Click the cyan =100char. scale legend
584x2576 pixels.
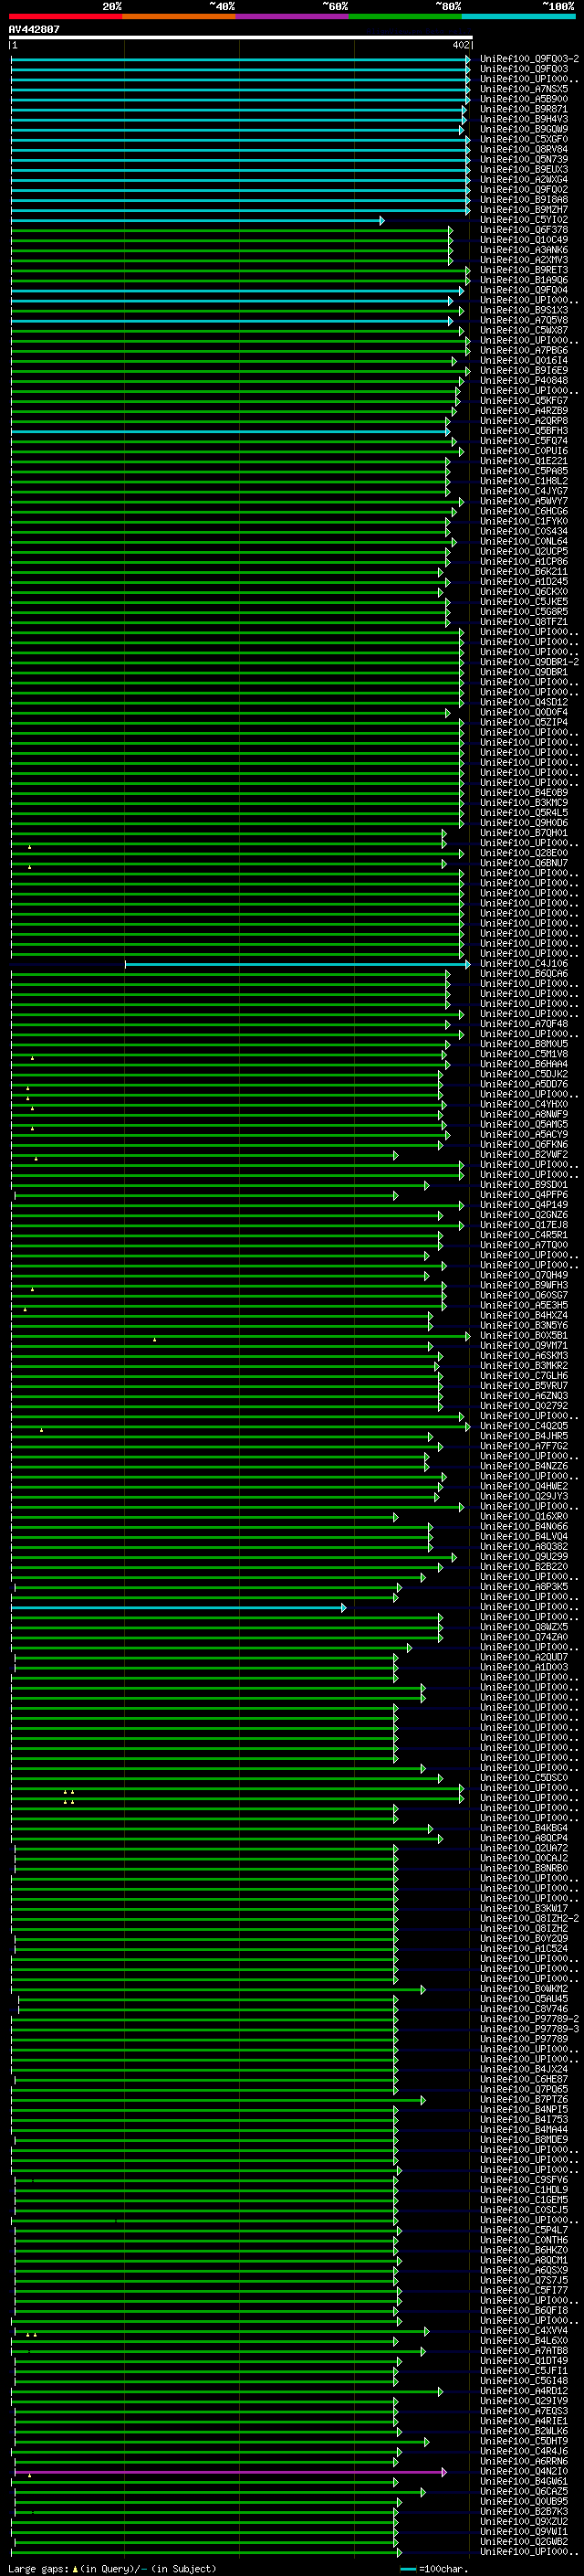click(x=434, y=2568)
